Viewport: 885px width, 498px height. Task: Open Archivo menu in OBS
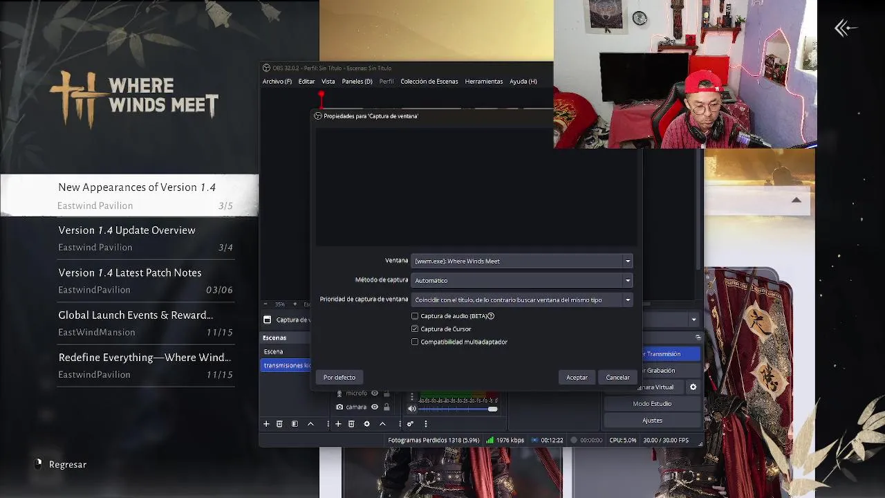(x=277, y=82)
